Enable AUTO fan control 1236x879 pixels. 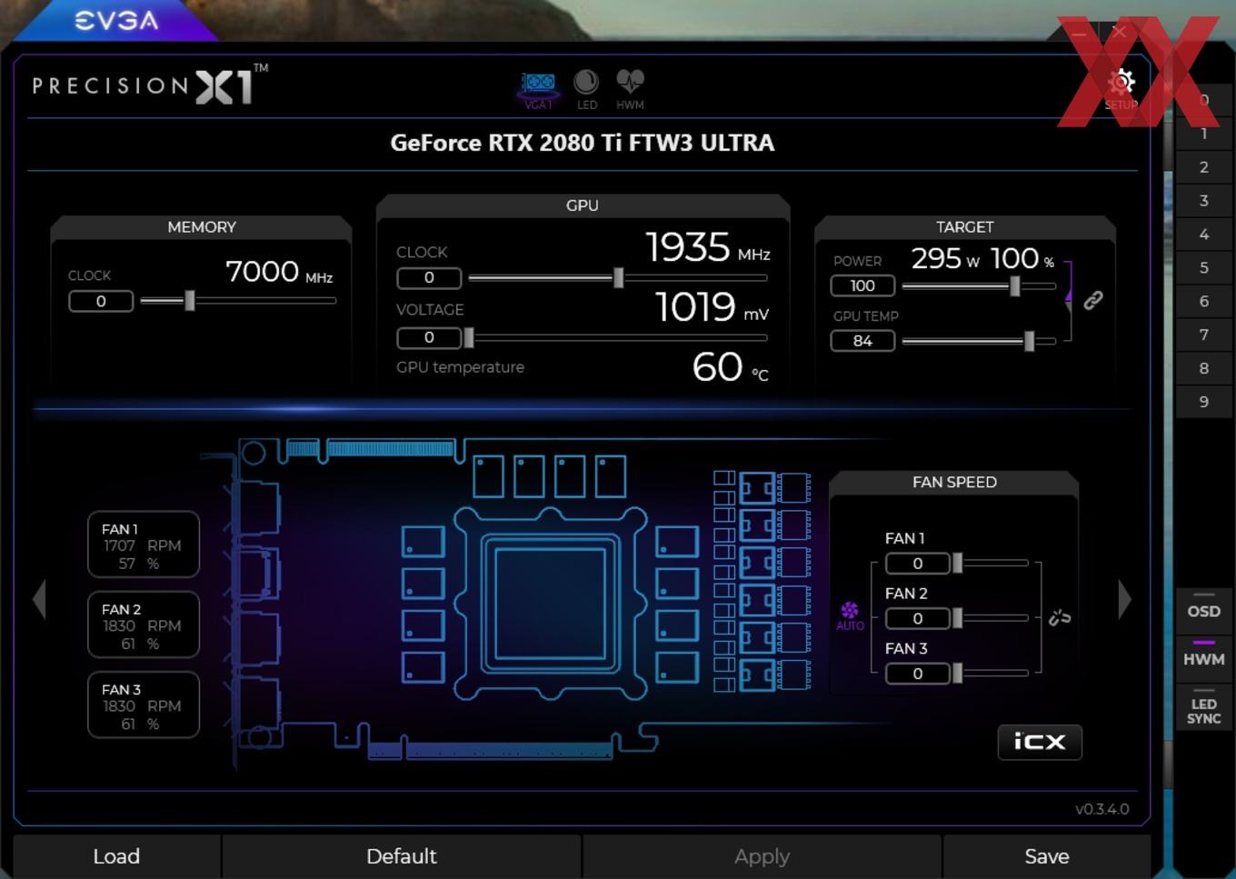[x=850, y=615]
